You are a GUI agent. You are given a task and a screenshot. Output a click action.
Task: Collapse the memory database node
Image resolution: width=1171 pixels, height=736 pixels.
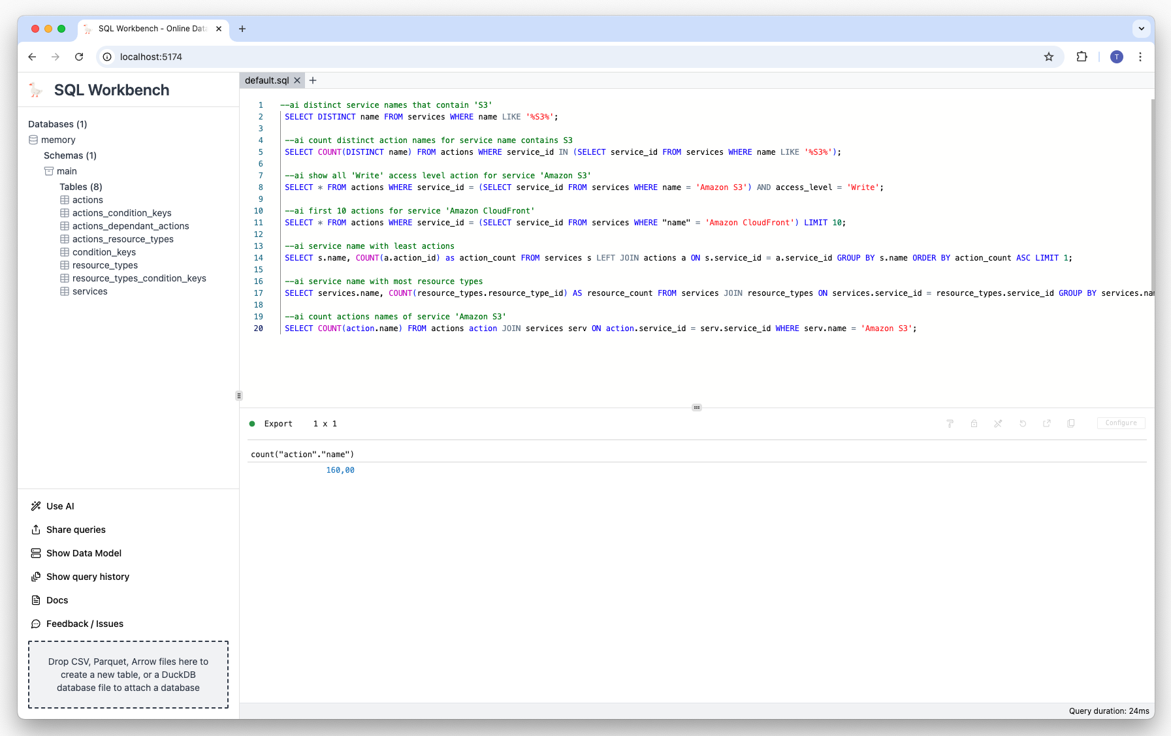coord(58,140)
